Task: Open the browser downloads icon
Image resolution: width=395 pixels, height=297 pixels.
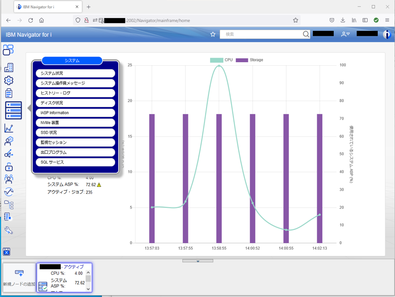Action: 343,20
